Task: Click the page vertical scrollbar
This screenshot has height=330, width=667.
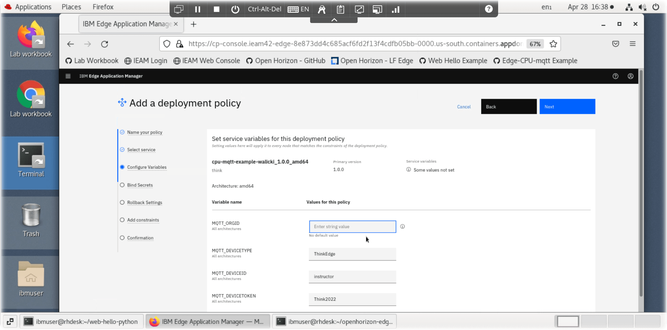Action: pyautogui.click(x=641, y=184)
